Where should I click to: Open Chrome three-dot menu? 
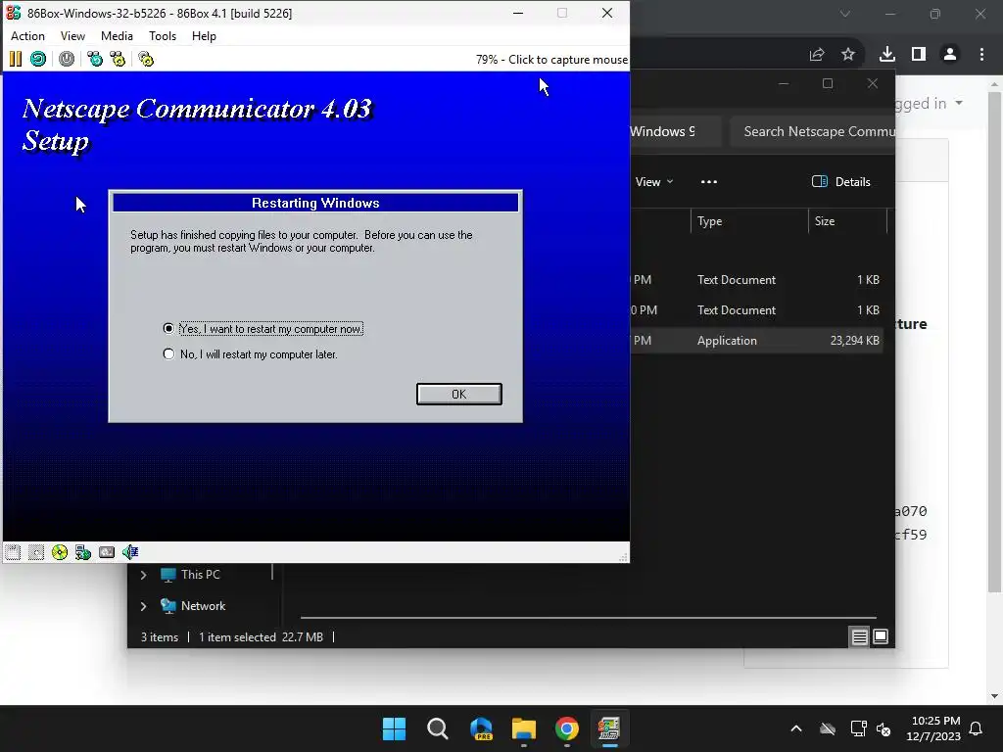tap(981, 55)
